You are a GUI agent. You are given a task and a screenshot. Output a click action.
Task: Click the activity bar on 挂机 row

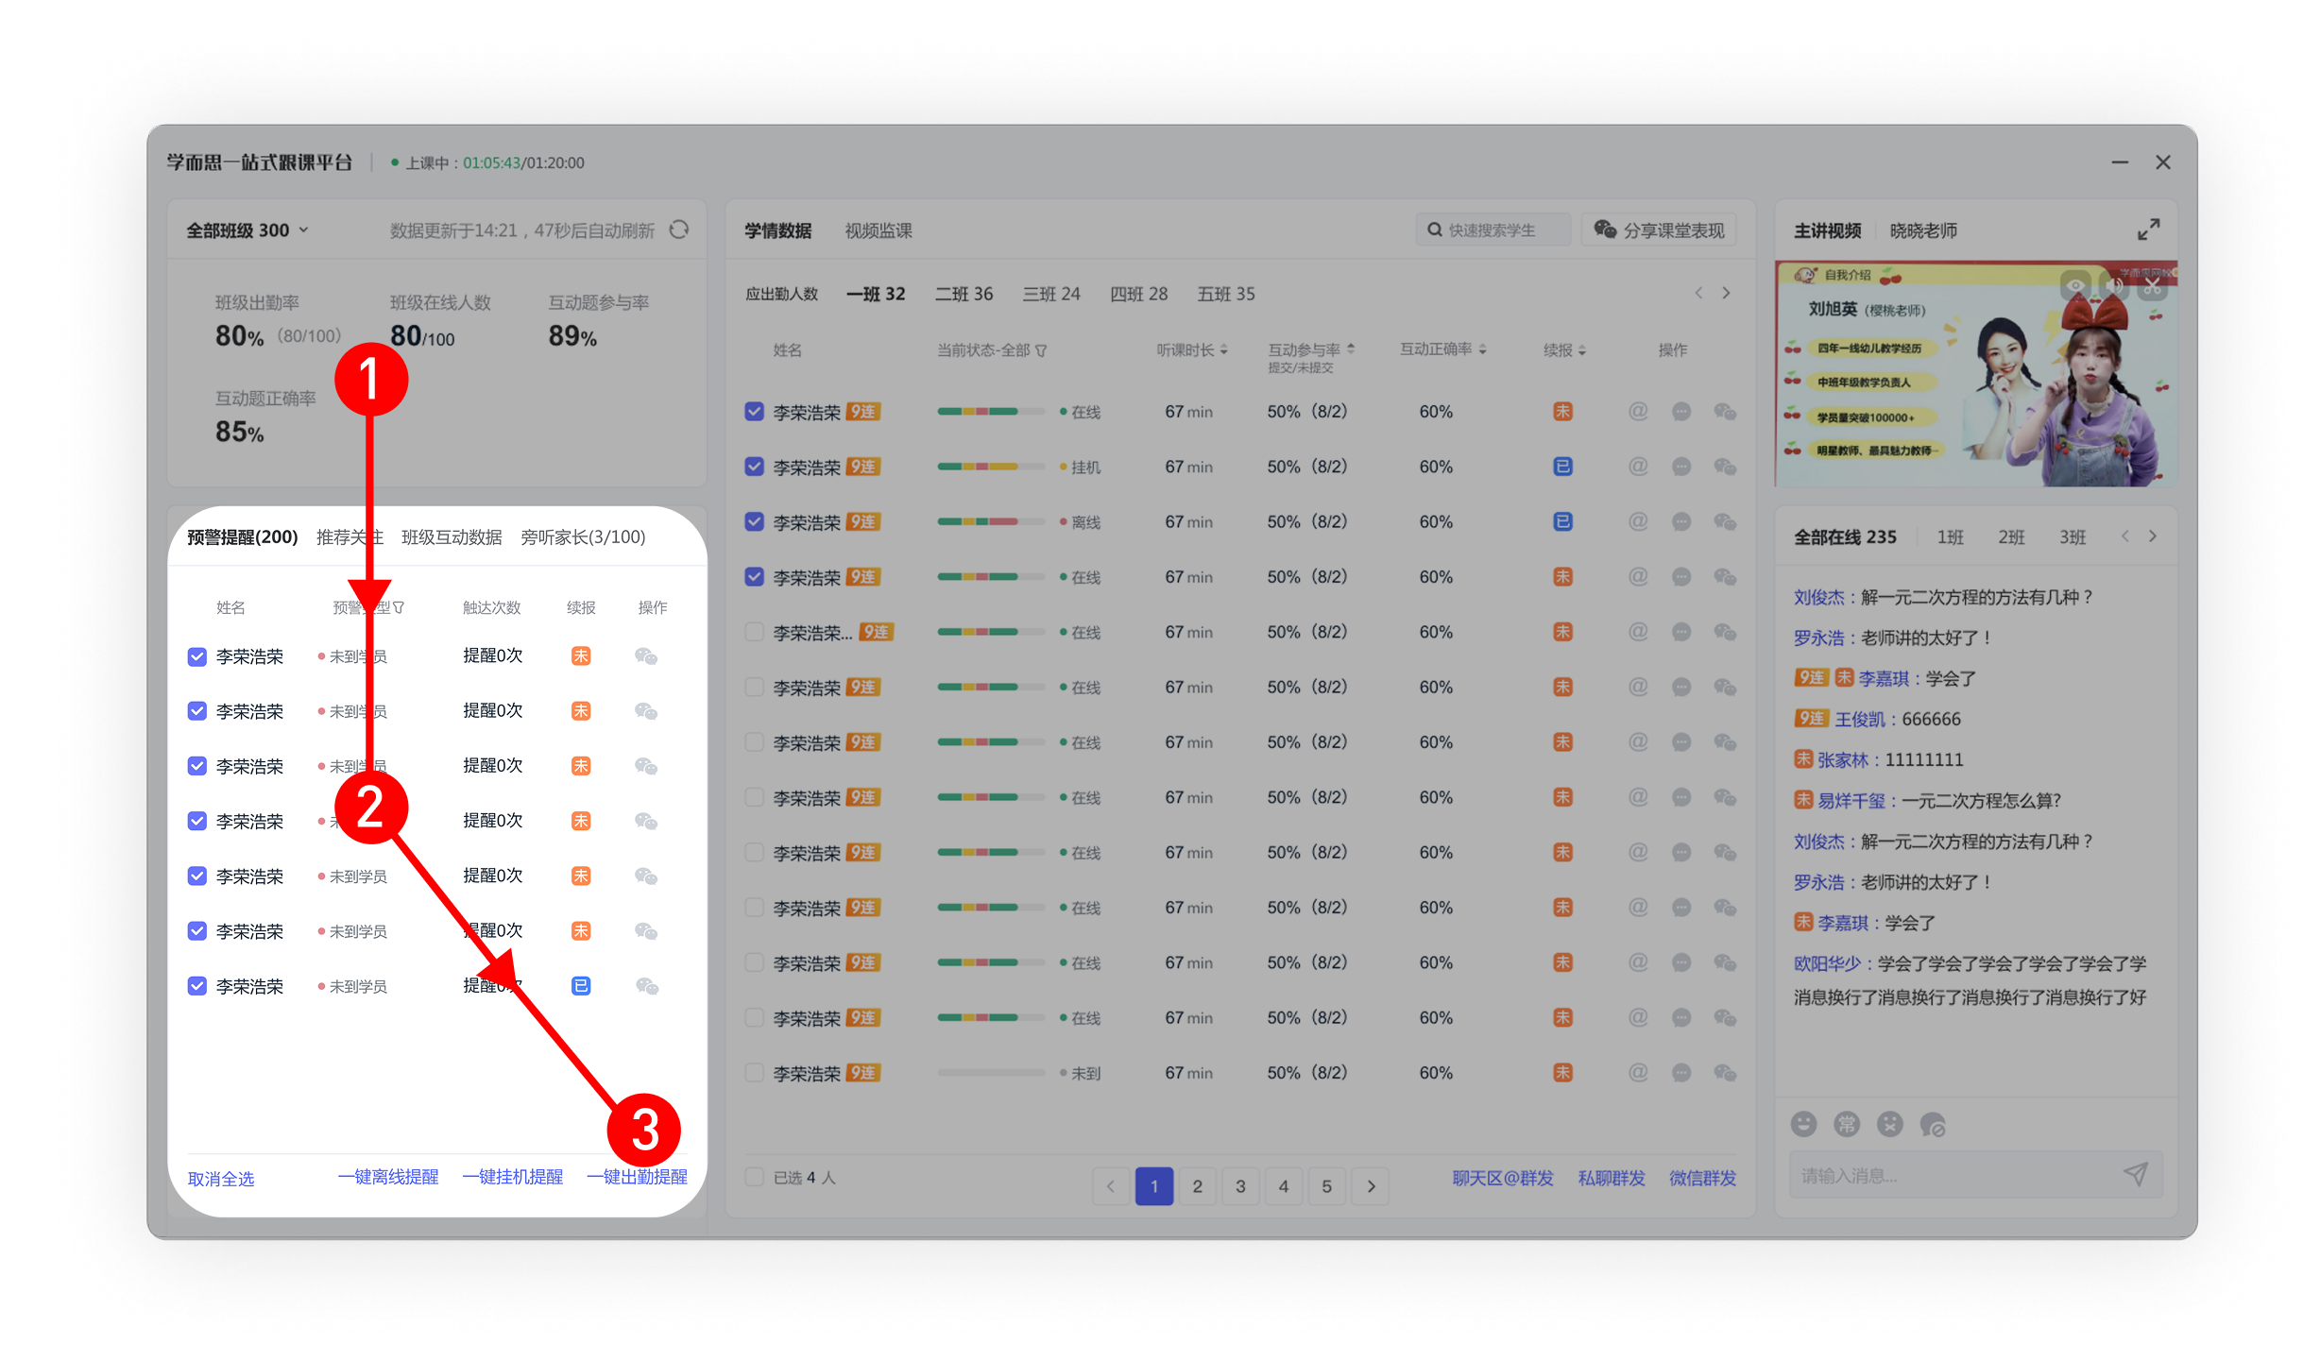point(991,467)
